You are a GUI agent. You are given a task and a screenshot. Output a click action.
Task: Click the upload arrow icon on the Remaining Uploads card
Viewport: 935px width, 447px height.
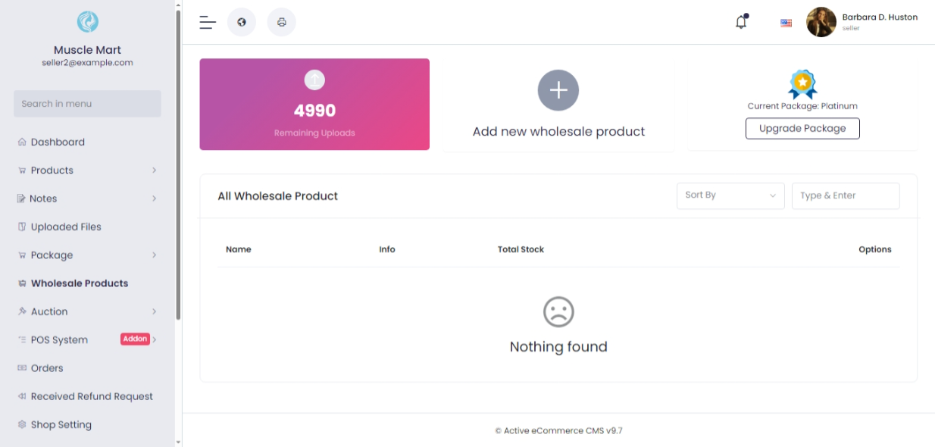point(314,79)
